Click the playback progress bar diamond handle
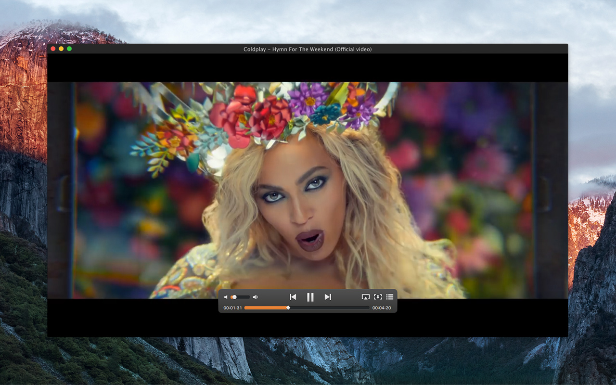The height and width of the screenshot is (385, 616). pos(288,308)
